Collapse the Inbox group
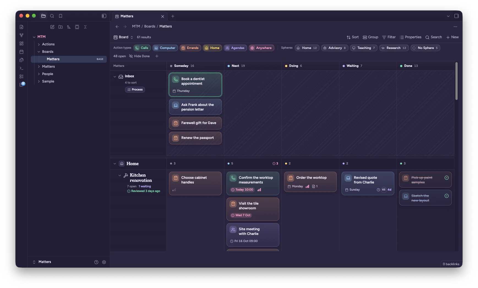This screenshot has width=478, height=288. click(115, 76)
